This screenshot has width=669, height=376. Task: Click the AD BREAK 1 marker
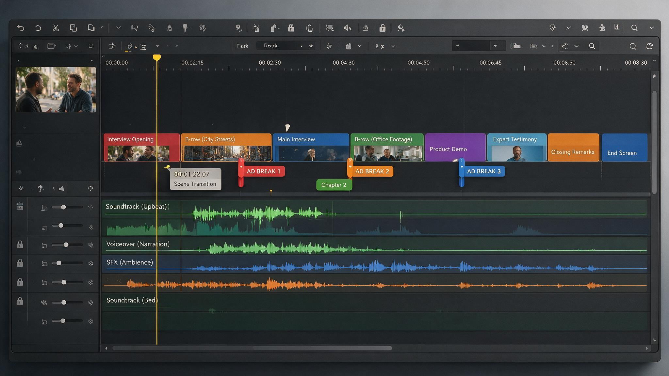click(263, 171)
